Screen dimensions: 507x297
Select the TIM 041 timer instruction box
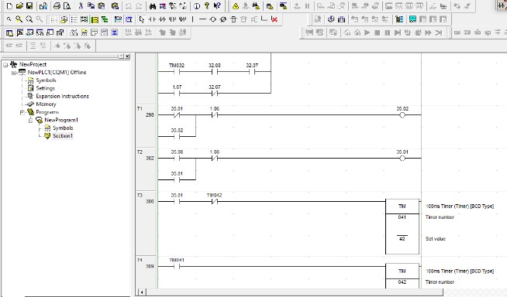pyautogui.click(x=402, y=227)
